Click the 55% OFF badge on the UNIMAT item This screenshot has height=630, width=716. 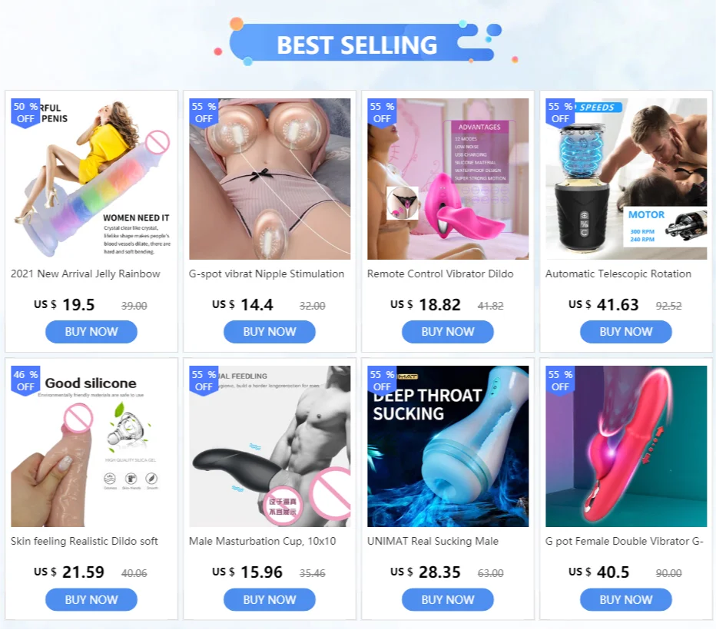point(383,381)
